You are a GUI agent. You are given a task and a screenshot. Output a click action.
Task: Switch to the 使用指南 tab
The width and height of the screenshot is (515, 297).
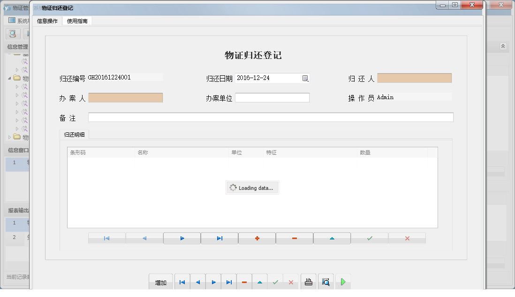77,21
